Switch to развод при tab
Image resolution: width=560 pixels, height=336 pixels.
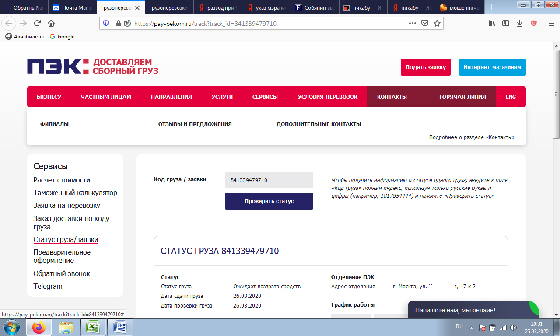click(x=218, y=7)
